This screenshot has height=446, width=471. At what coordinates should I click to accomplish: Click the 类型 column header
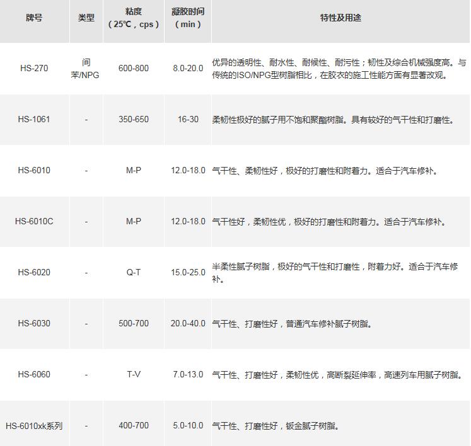coord(86,18)
